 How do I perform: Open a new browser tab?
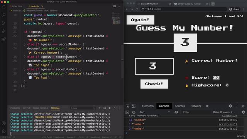tap(213, 4)
